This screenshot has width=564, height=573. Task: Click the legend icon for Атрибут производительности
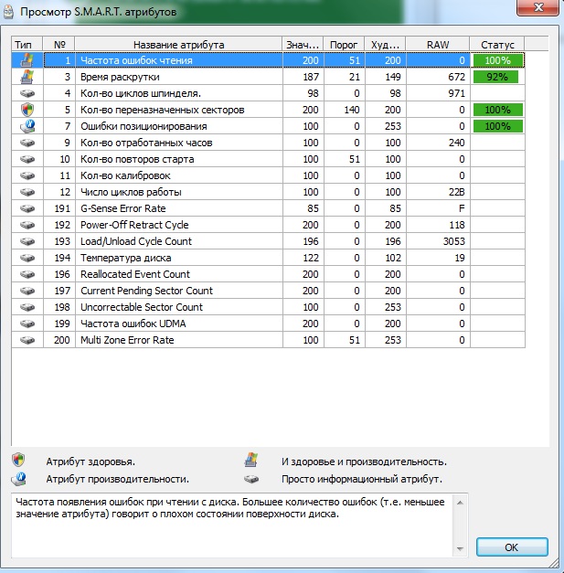[18, 478]
